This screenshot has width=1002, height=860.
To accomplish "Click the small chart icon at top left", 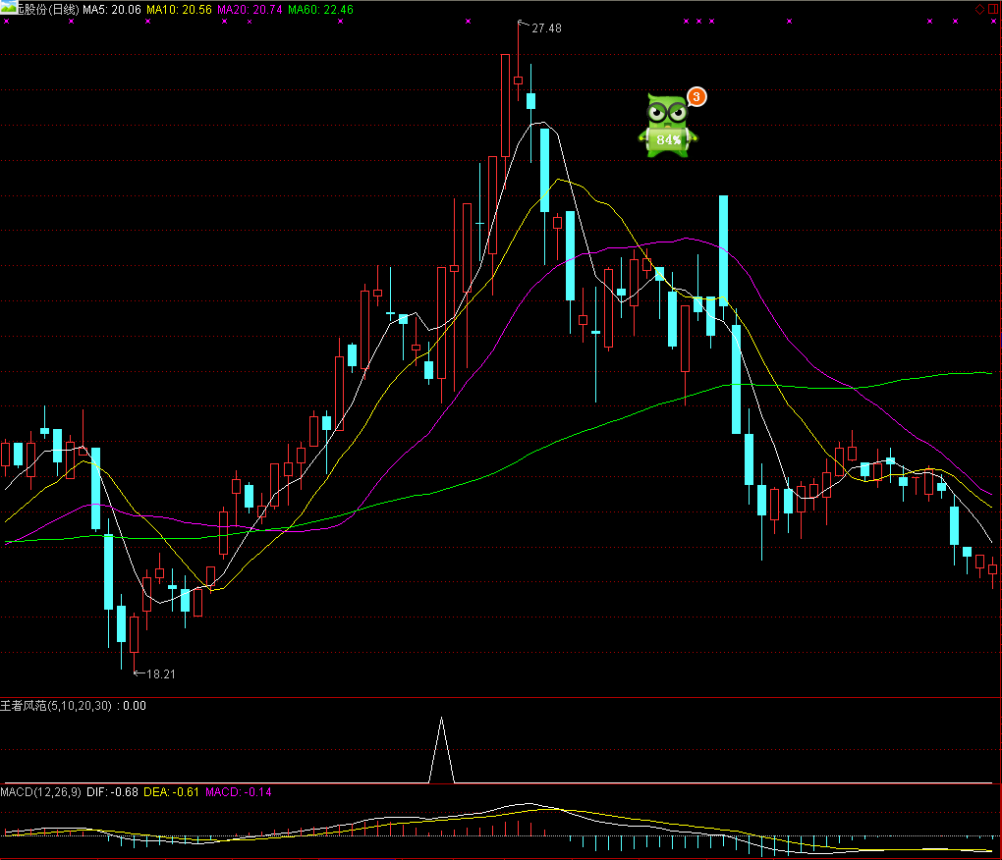I will coord(7,8).
